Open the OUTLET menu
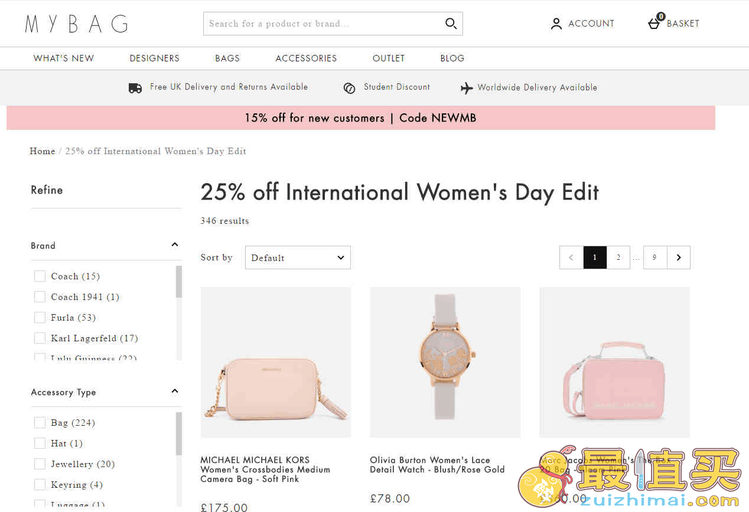 (x=389, y=58)
